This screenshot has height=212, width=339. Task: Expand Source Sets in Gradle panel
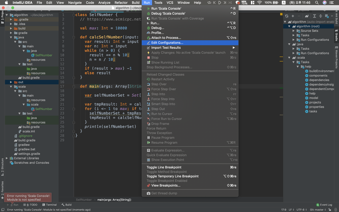coord(294,31)
